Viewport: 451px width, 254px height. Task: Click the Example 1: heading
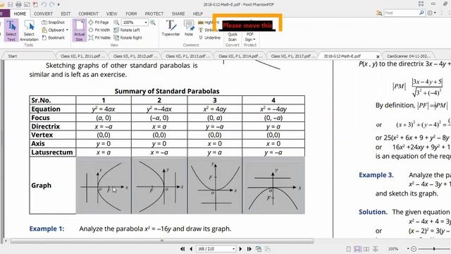47,229
